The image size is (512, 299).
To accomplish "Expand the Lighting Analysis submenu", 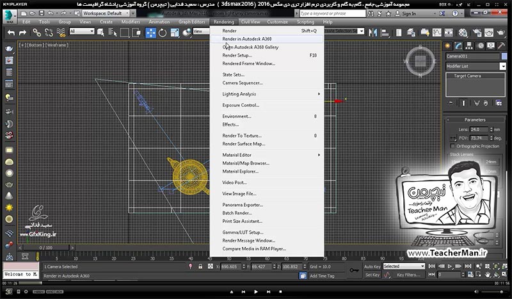I will 267,94.
